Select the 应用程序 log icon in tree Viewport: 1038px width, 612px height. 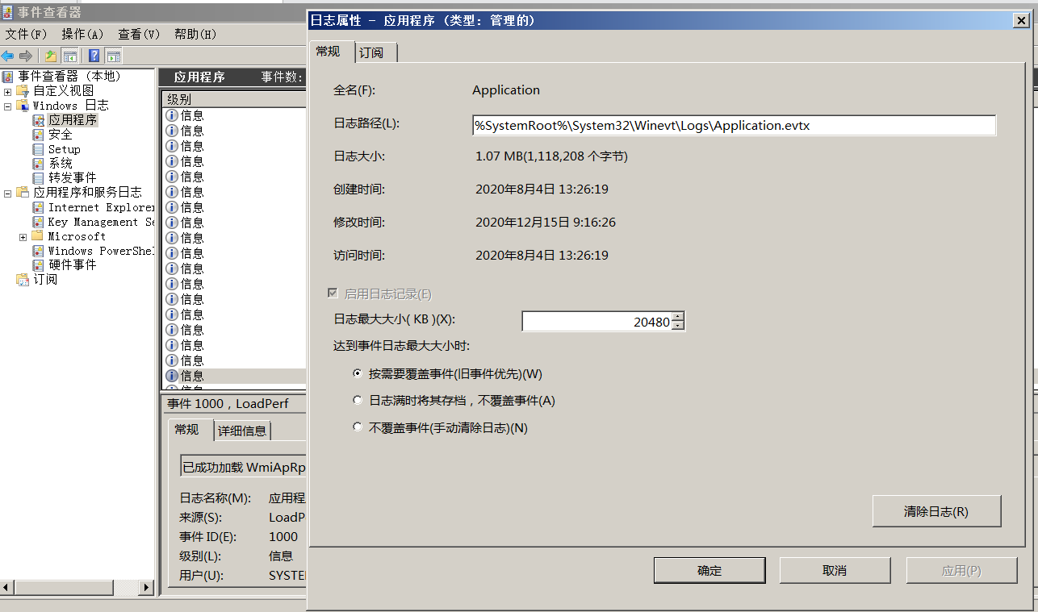point(38,120)
